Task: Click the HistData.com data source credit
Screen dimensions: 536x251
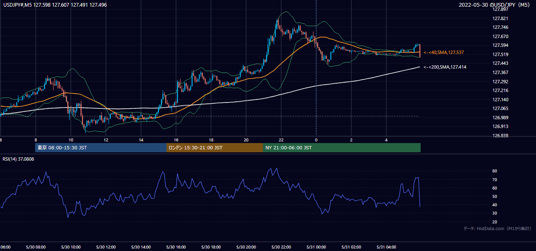Action: click(x=497, y=228)
